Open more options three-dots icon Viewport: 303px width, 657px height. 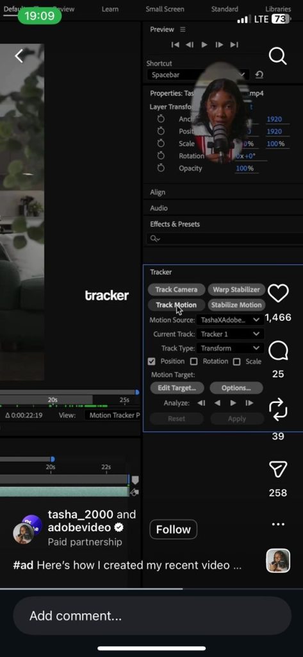pos(278,524)
